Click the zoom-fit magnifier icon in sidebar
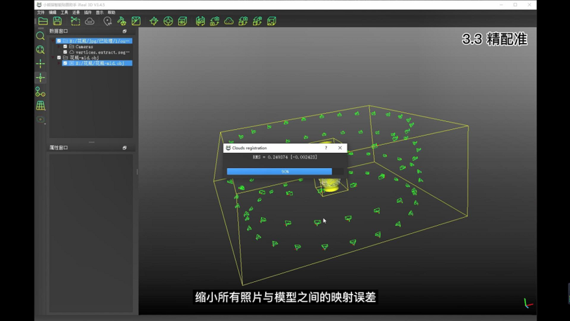This screenshot has height=321, width=570. (x=40, y=50)
